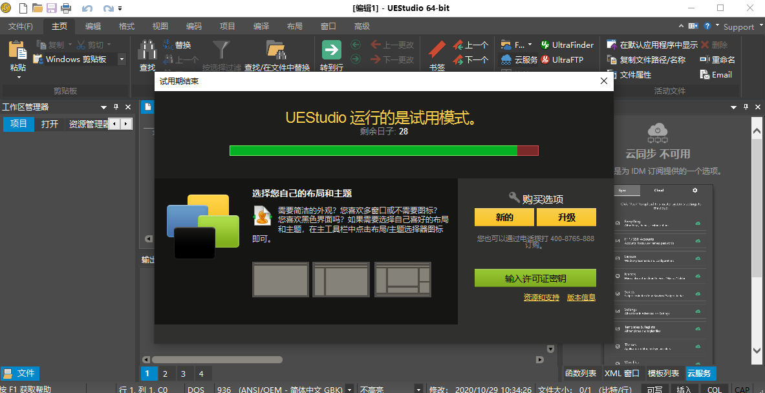Switch to the 编辑 ribbon tab

pos(92,27)
